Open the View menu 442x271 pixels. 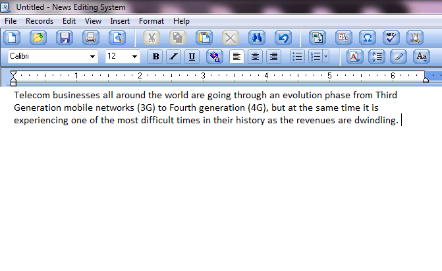click(93, 21)
